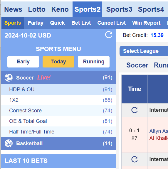Open the Win Report page

[x=146, y=23]
